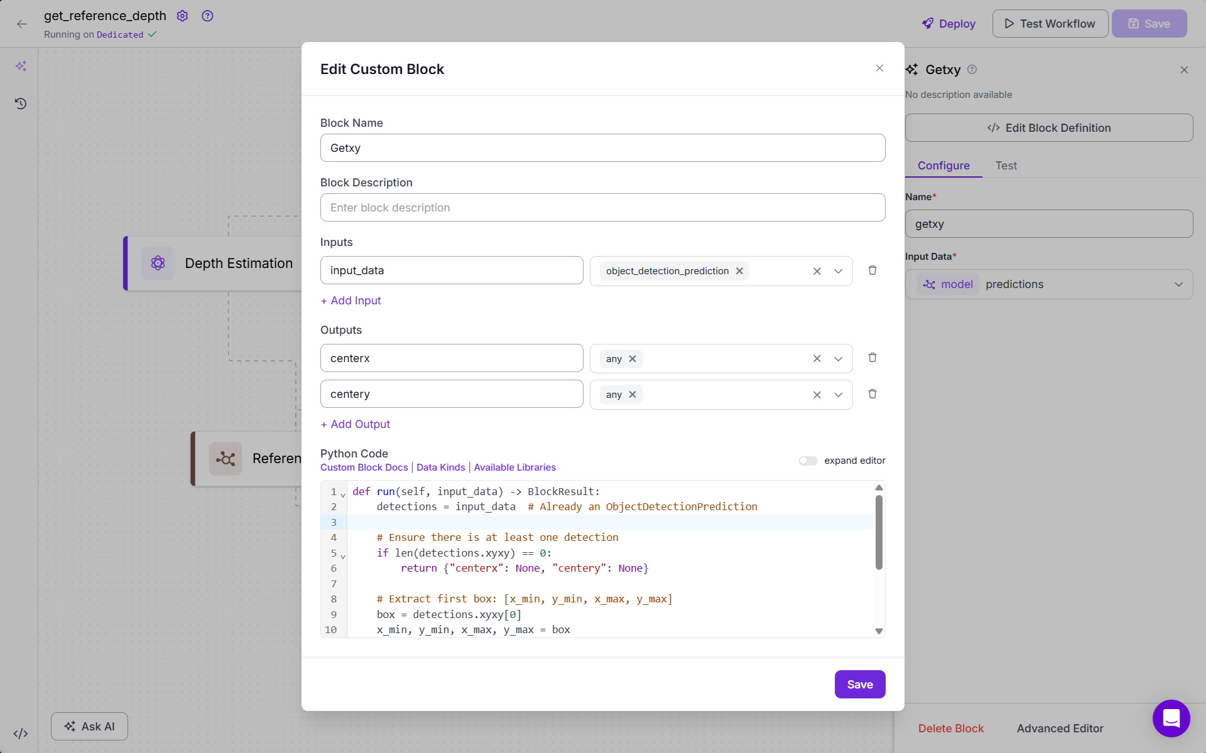Click the Add Output link
The height and width of the screenshot is (753, 1206).
(356, 424)
